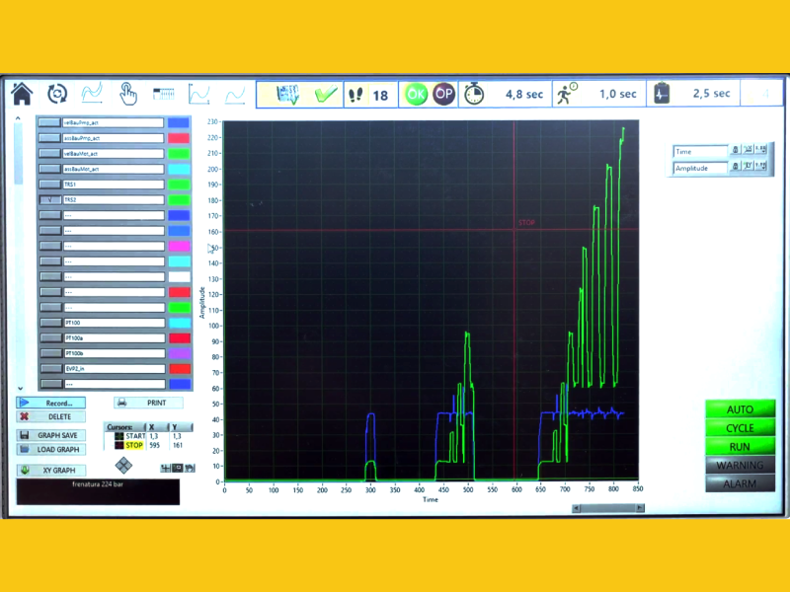Open the Amplitude axis autoscale option
The image size is (790, 592).
(748, 168)
